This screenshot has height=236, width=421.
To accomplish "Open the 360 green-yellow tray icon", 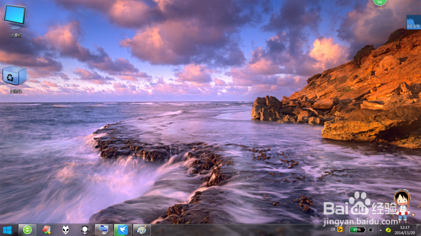I will (x=388, y=230).
